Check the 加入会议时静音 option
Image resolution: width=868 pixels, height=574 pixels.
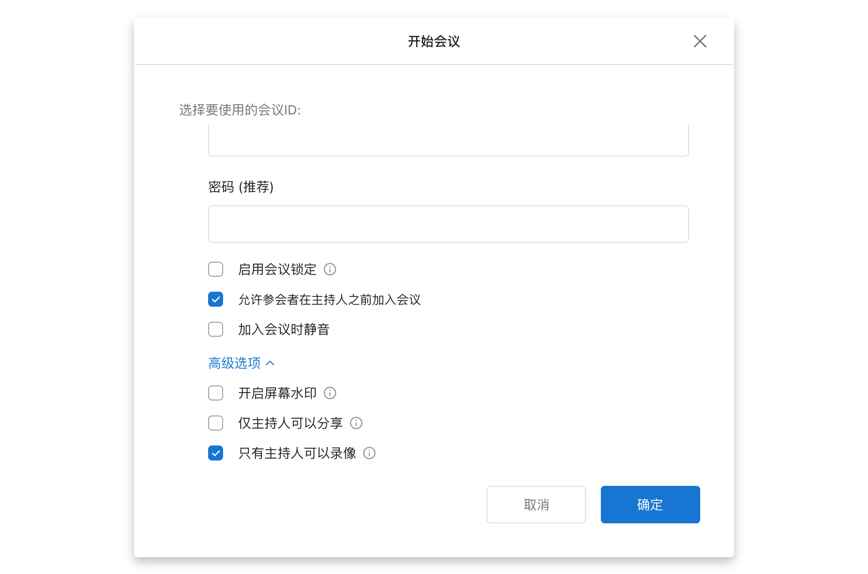[x=216, y=329]
